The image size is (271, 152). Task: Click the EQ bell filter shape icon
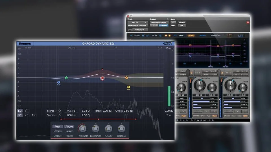[60, 111]
